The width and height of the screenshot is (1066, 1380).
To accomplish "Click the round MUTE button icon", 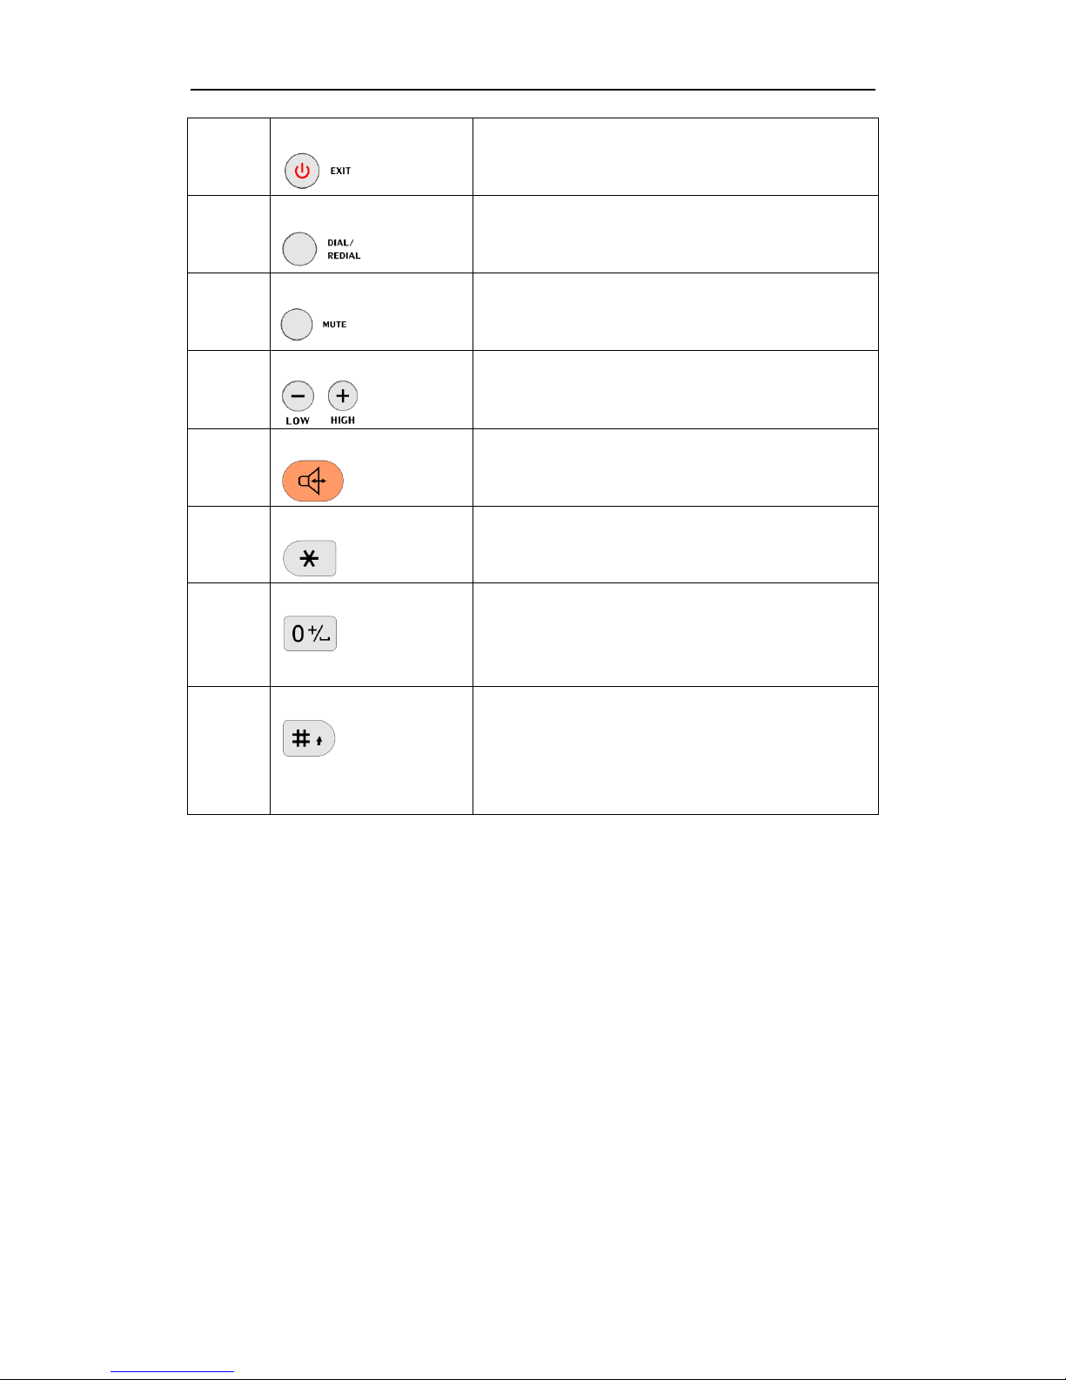I will [297, 325].
